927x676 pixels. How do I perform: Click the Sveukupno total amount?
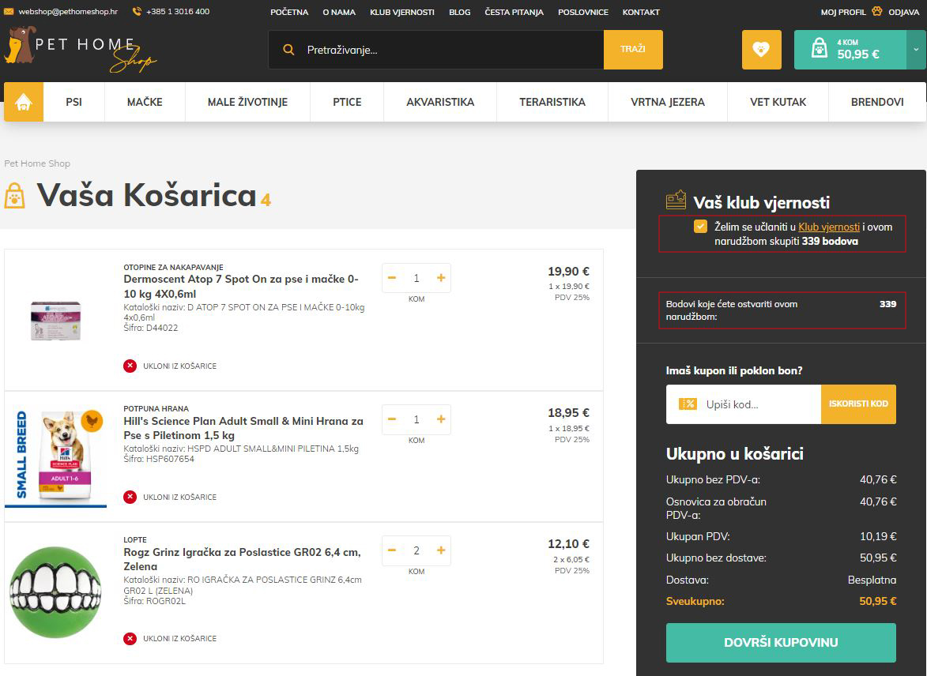(x=877, y=601)
